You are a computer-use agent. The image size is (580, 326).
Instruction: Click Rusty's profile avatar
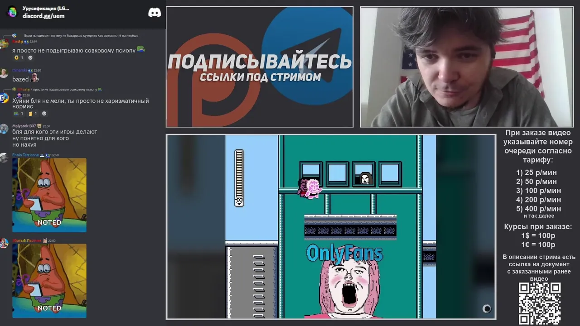[4, 44]
